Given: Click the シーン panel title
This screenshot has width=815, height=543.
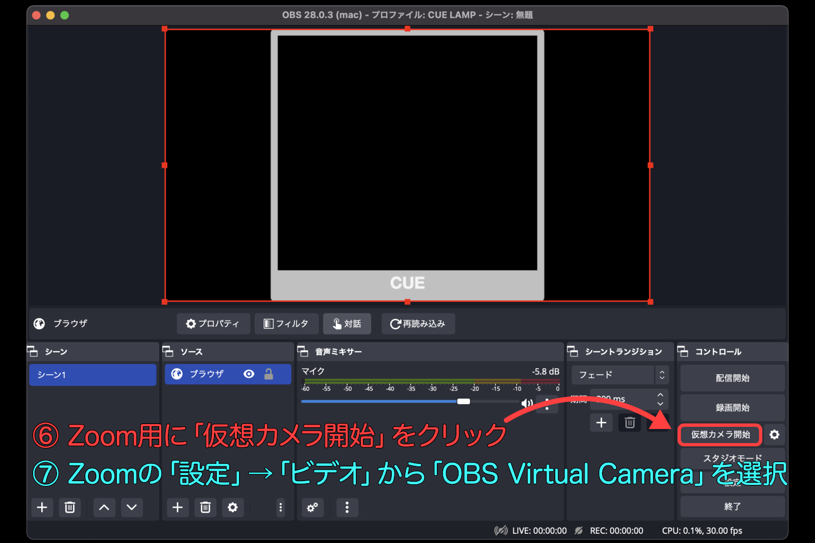Looking at the screenshot, I should (56, 352).
